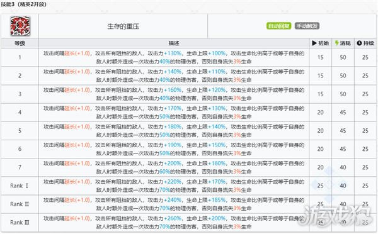
Task: Click the 消耗 column header label
Action: coord(345,43)
